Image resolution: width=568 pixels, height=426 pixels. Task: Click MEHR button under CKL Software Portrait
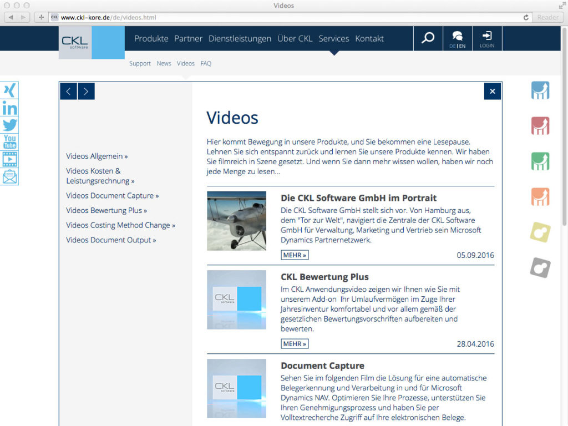pos(295,255)
